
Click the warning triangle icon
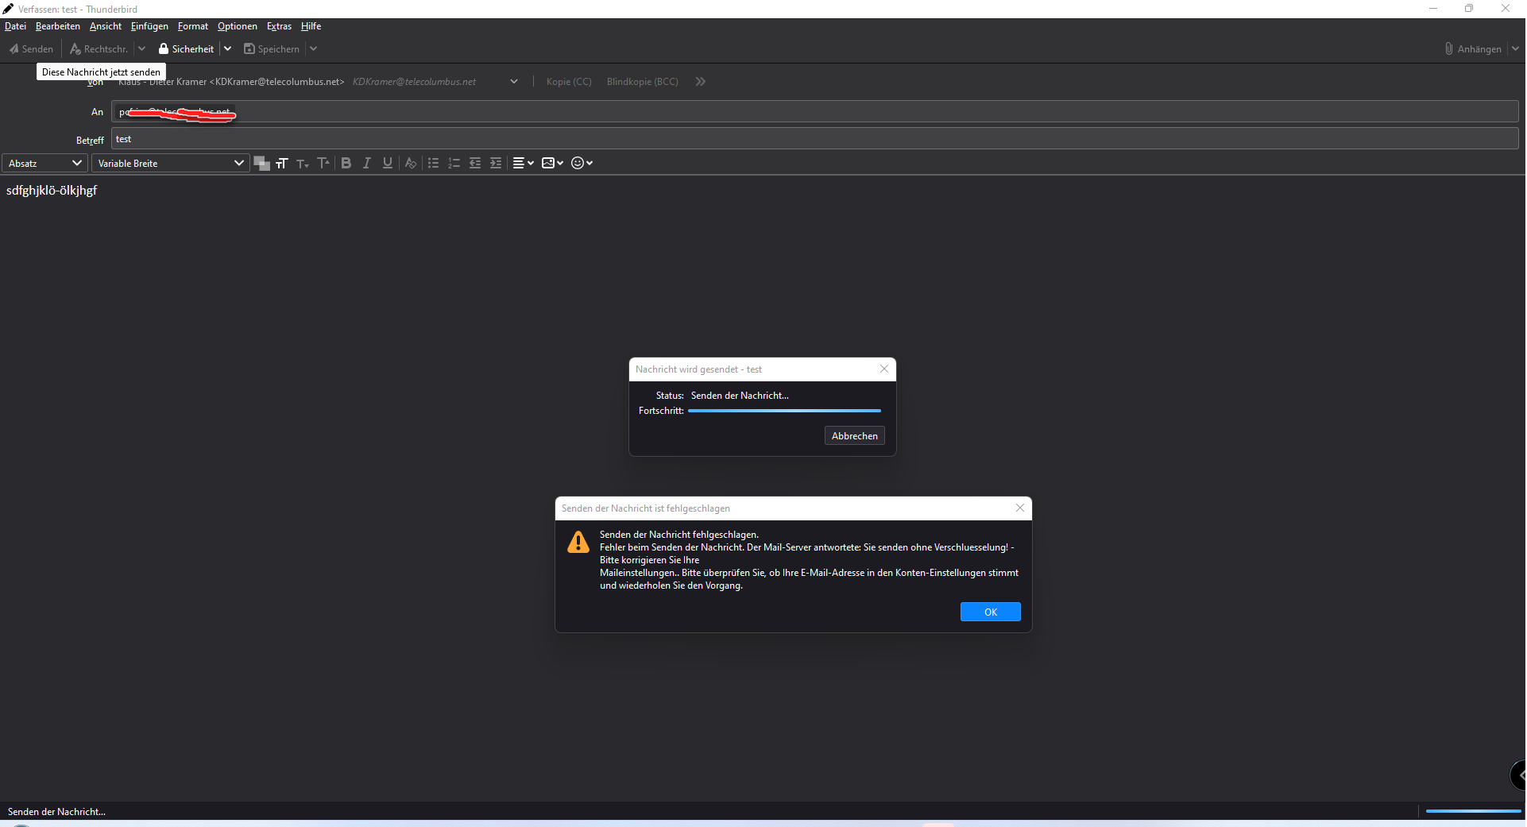[578, 542]
